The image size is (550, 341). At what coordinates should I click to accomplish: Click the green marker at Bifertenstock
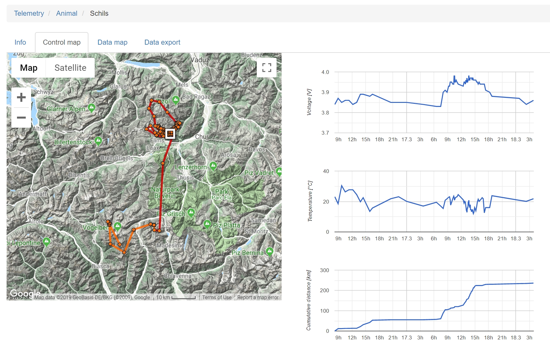pos(98,141)
